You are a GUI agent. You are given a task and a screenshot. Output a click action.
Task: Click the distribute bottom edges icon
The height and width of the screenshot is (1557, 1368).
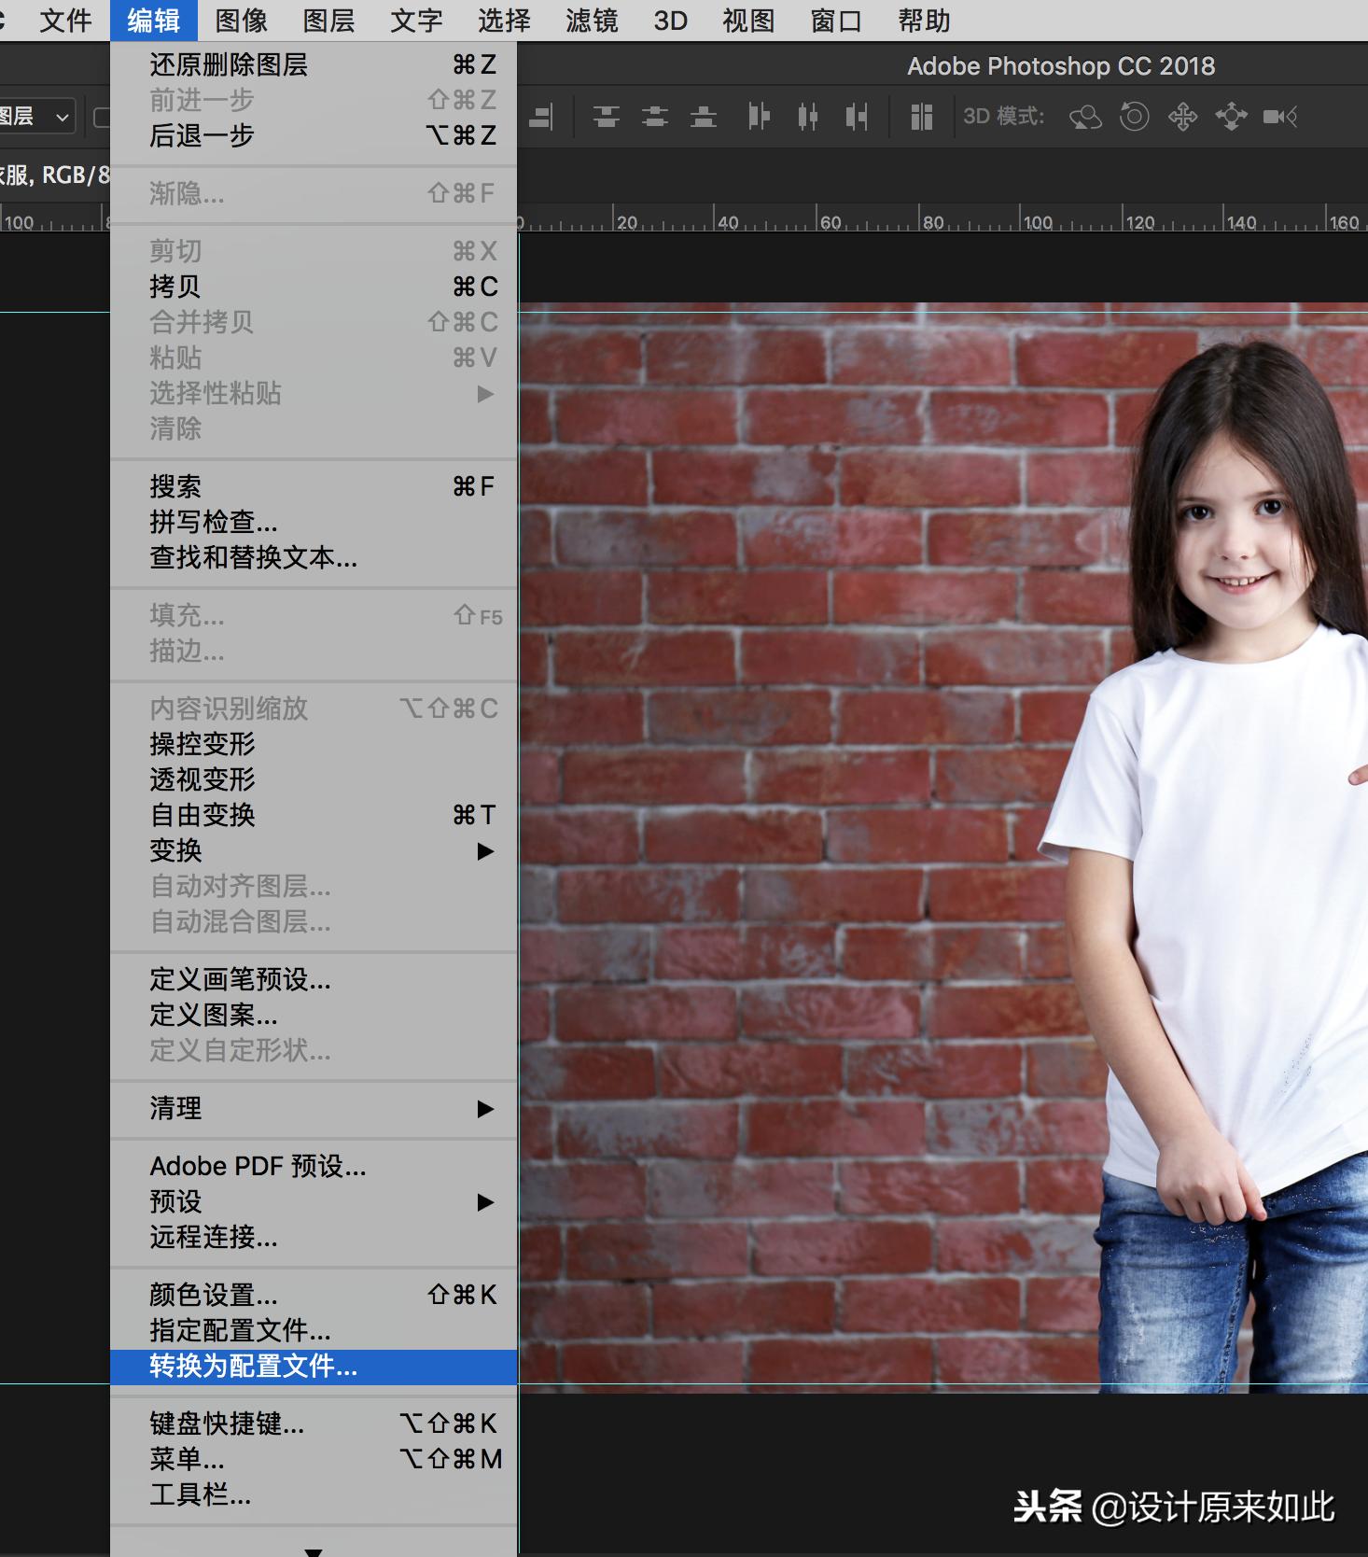coord(704,117)
